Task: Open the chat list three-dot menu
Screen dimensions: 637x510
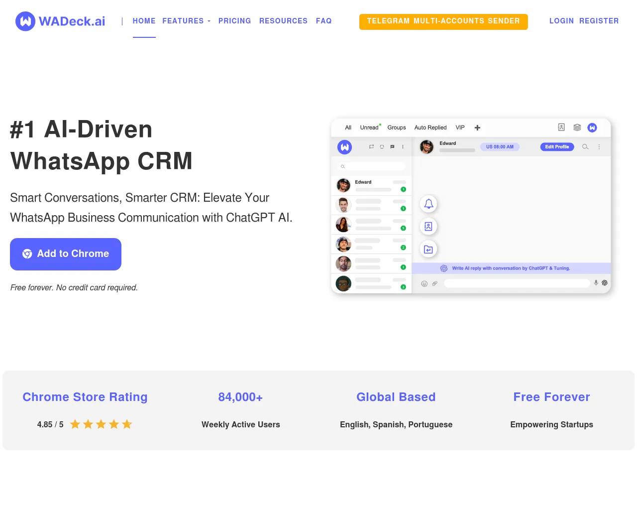Action: point(403,147)
